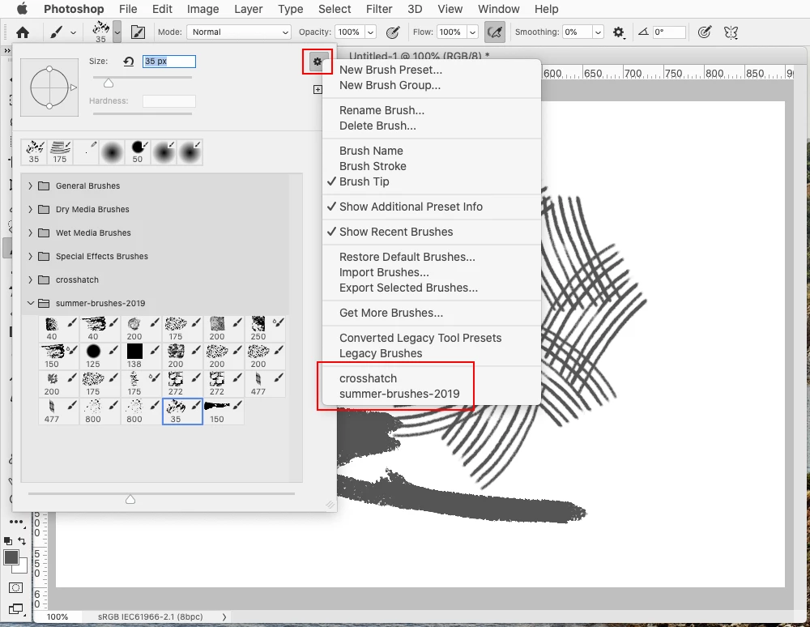Open smoothing options gear

(619, 32)
